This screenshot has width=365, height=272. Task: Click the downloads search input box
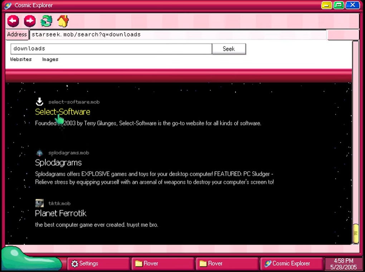pyautogui.click(x=111, y=49)
